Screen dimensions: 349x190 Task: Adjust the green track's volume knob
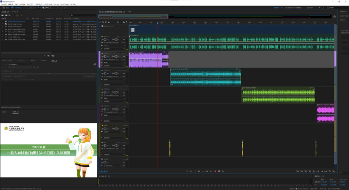tap(105, 40)
